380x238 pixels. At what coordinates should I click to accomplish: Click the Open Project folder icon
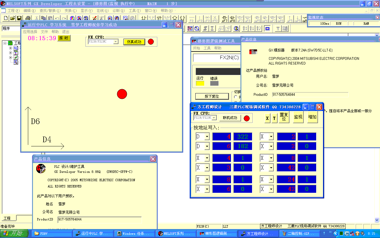12,18
